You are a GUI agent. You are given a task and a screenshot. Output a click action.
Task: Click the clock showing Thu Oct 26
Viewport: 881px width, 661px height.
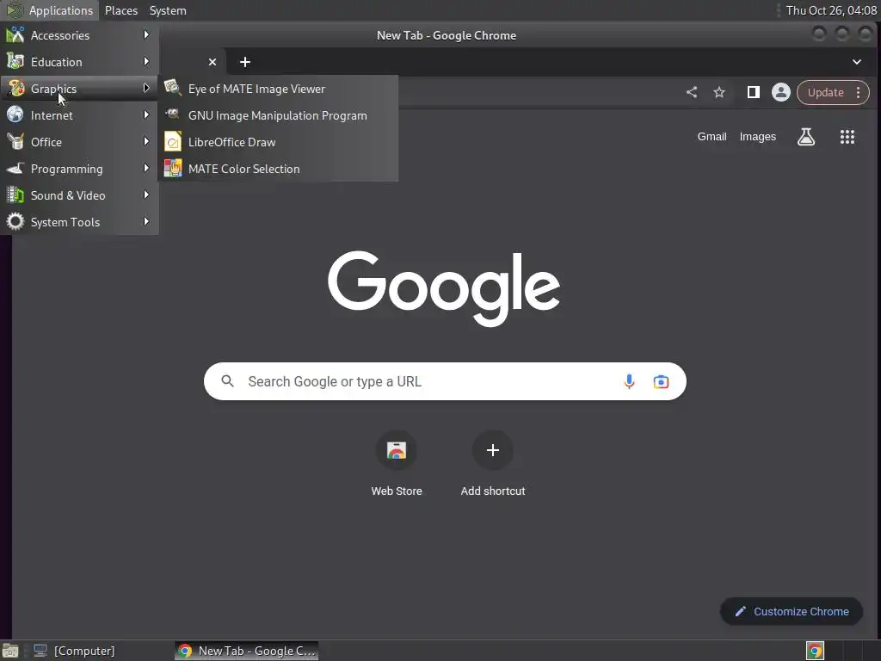(x=831, y=10)
